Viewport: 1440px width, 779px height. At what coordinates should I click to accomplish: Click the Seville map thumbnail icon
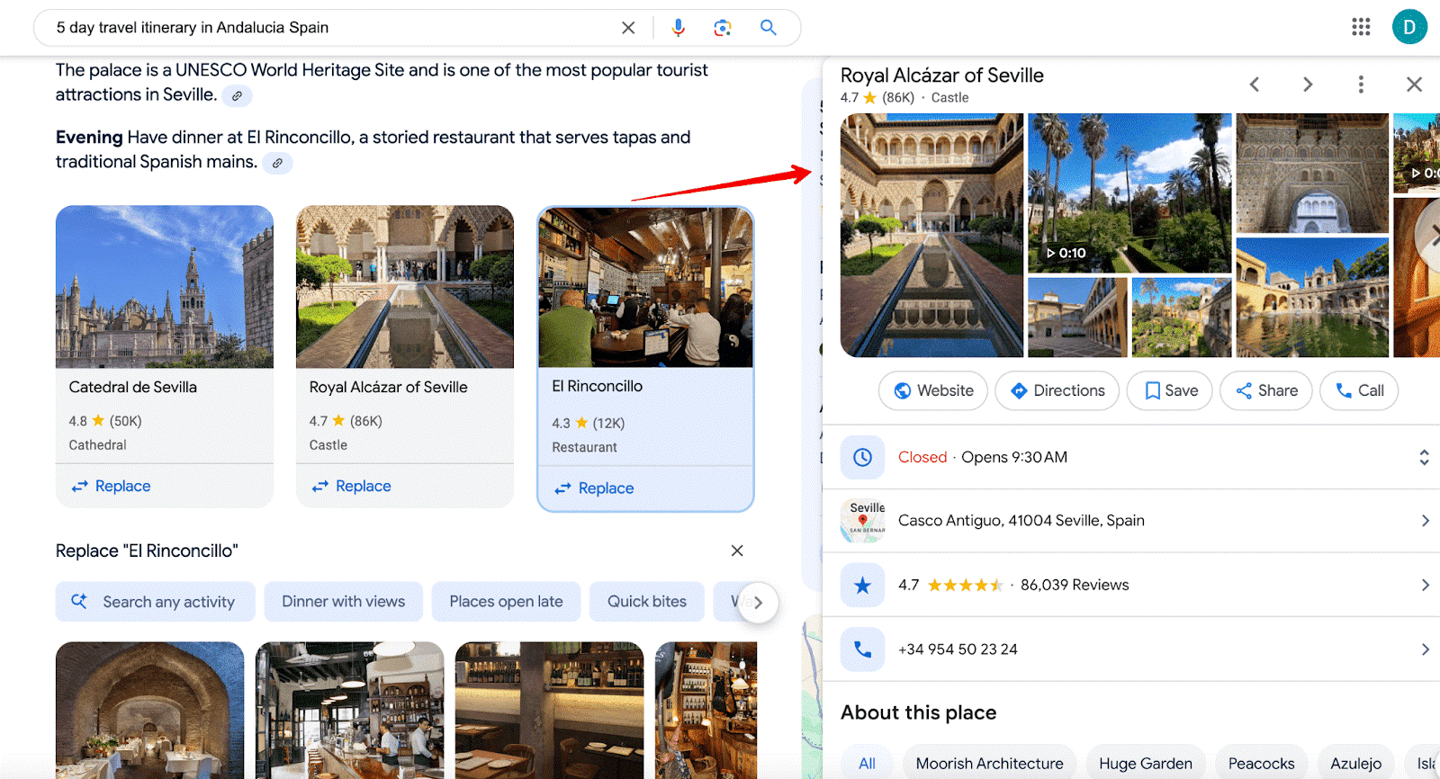pyautogui.click(x=862, y=521)
